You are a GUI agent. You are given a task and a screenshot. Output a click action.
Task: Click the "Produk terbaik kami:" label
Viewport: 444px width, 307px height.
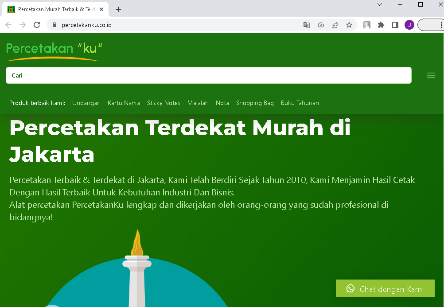coord(37,103)
